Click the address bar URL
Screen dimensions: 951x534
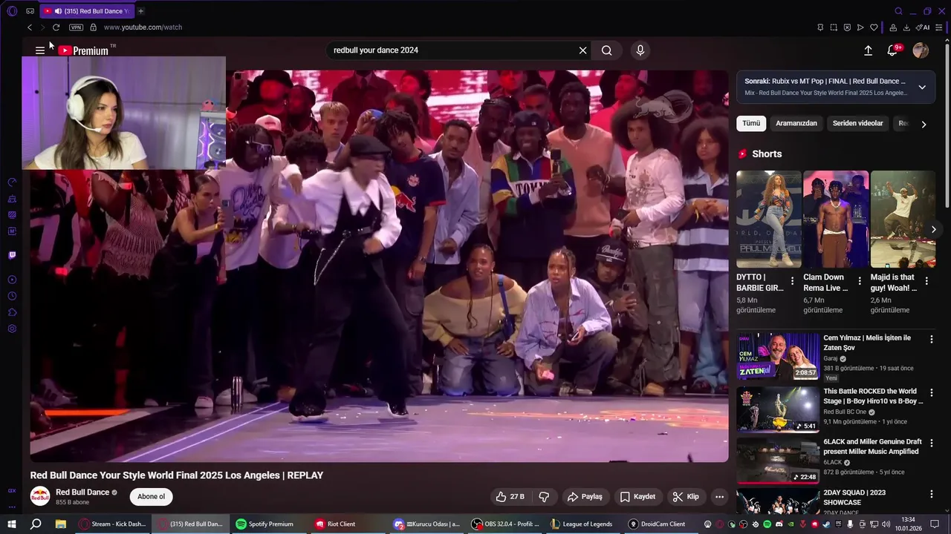click(x=143, y=27)
